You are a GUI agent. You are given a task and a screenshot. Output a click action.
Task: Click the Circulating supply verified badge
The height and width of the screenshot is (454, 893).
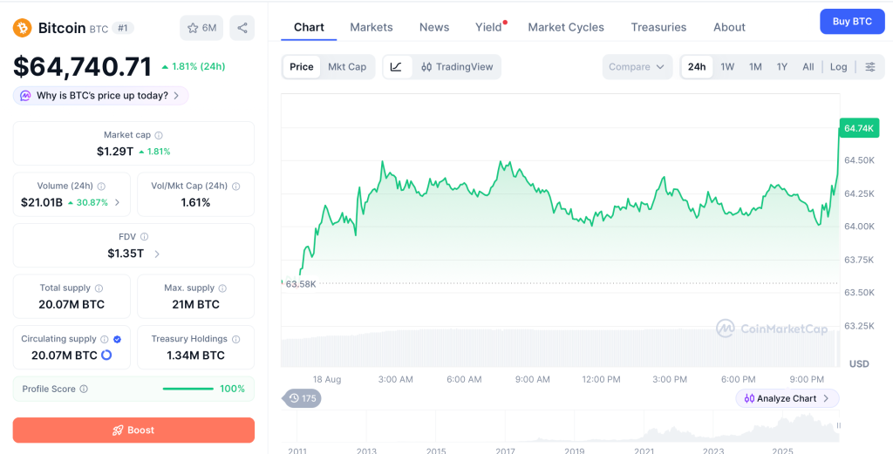click(118, 339)
